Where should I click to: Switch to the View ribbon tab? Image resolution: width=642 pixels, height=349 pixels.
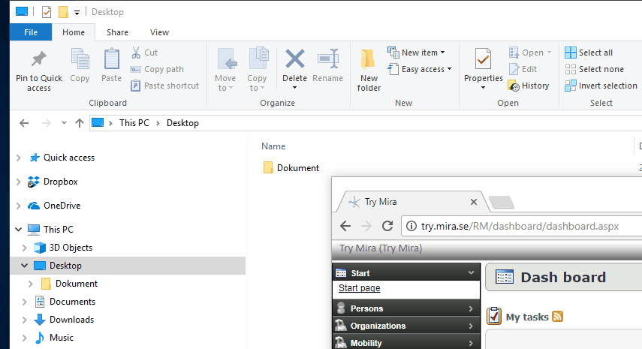(x=159, y=32)
